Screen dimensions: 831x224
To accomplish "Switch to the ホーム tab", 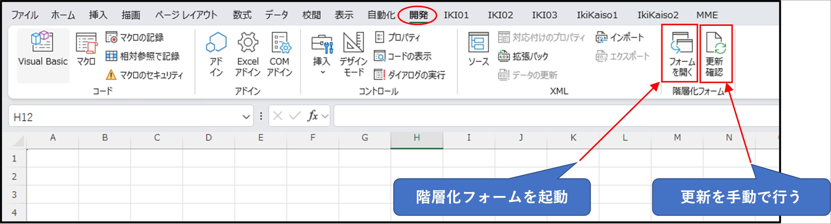I will pyautogui.click(x=63, y=15).
